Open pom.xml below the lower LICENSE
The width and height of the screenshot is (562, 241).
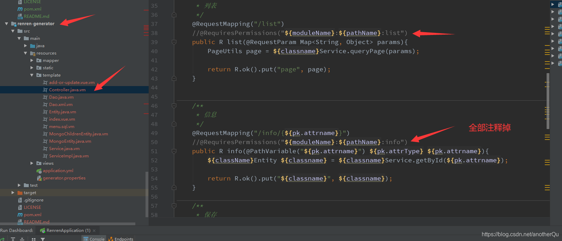click(33, 215)
